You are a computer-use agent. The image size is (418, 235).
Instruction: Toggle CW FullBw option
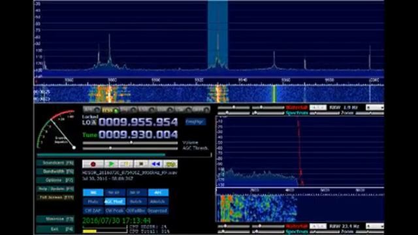(137, 210)
